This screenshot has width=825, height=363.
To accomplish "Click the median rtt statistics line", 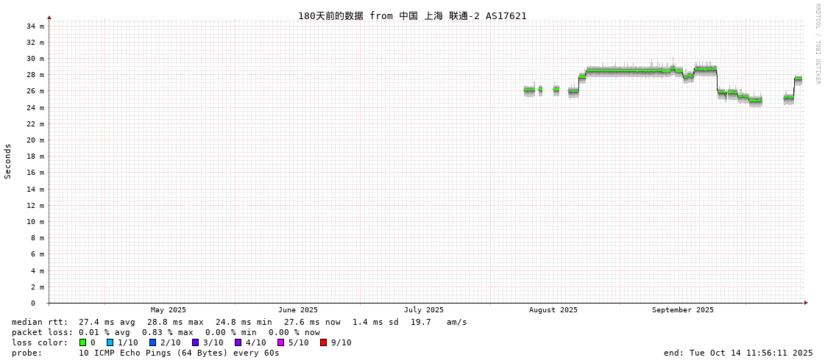I will pos(239,322).
